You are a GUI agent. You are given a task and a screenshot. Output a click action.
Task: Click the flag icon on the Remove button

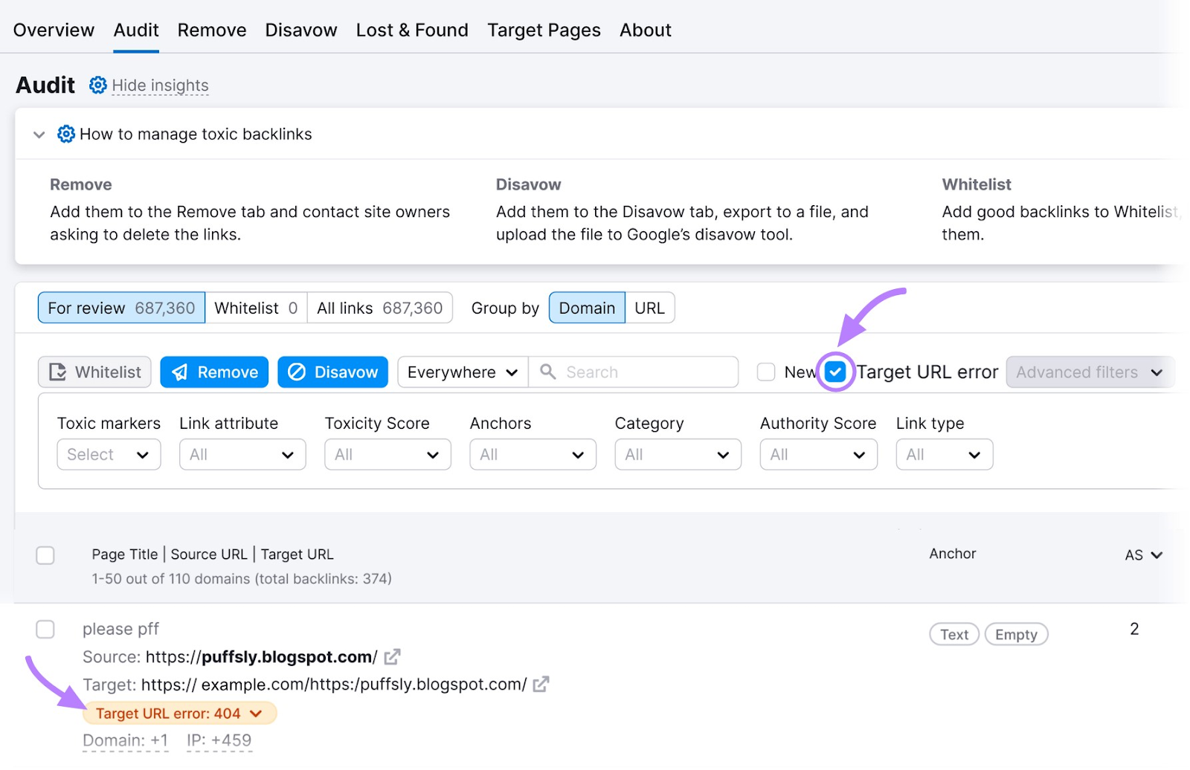click(x=179, y=372)
